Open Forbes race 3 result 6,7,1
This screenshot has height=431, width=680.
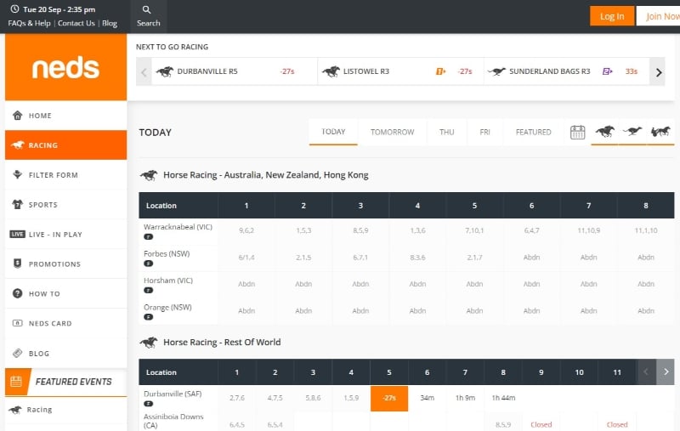tap(360, 258)
